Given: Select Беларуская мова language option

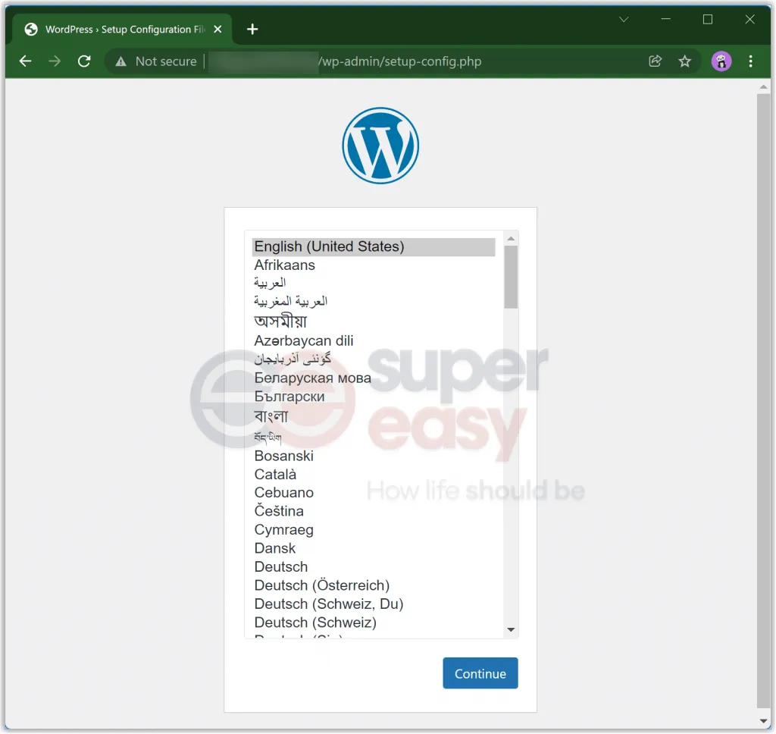Looking at the screenshot, I should (x=374, y=378).
